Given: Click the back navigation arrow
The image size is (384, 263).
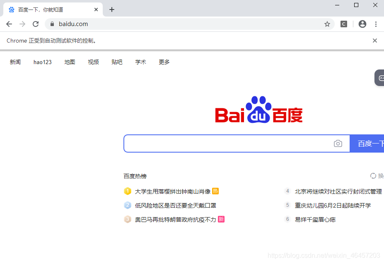Looking at the screenshot, I should pyautogui.click(x=9, y=24).
